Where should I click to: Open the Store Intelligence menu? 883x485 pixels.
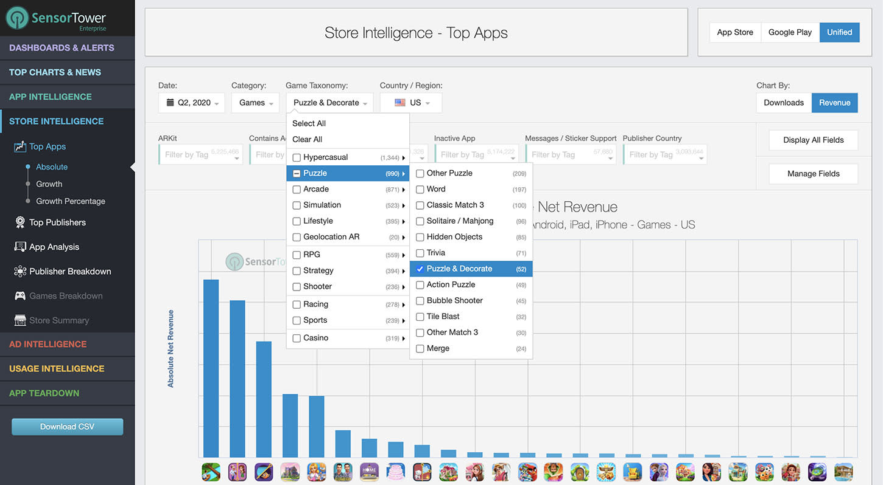pos(56,121)
